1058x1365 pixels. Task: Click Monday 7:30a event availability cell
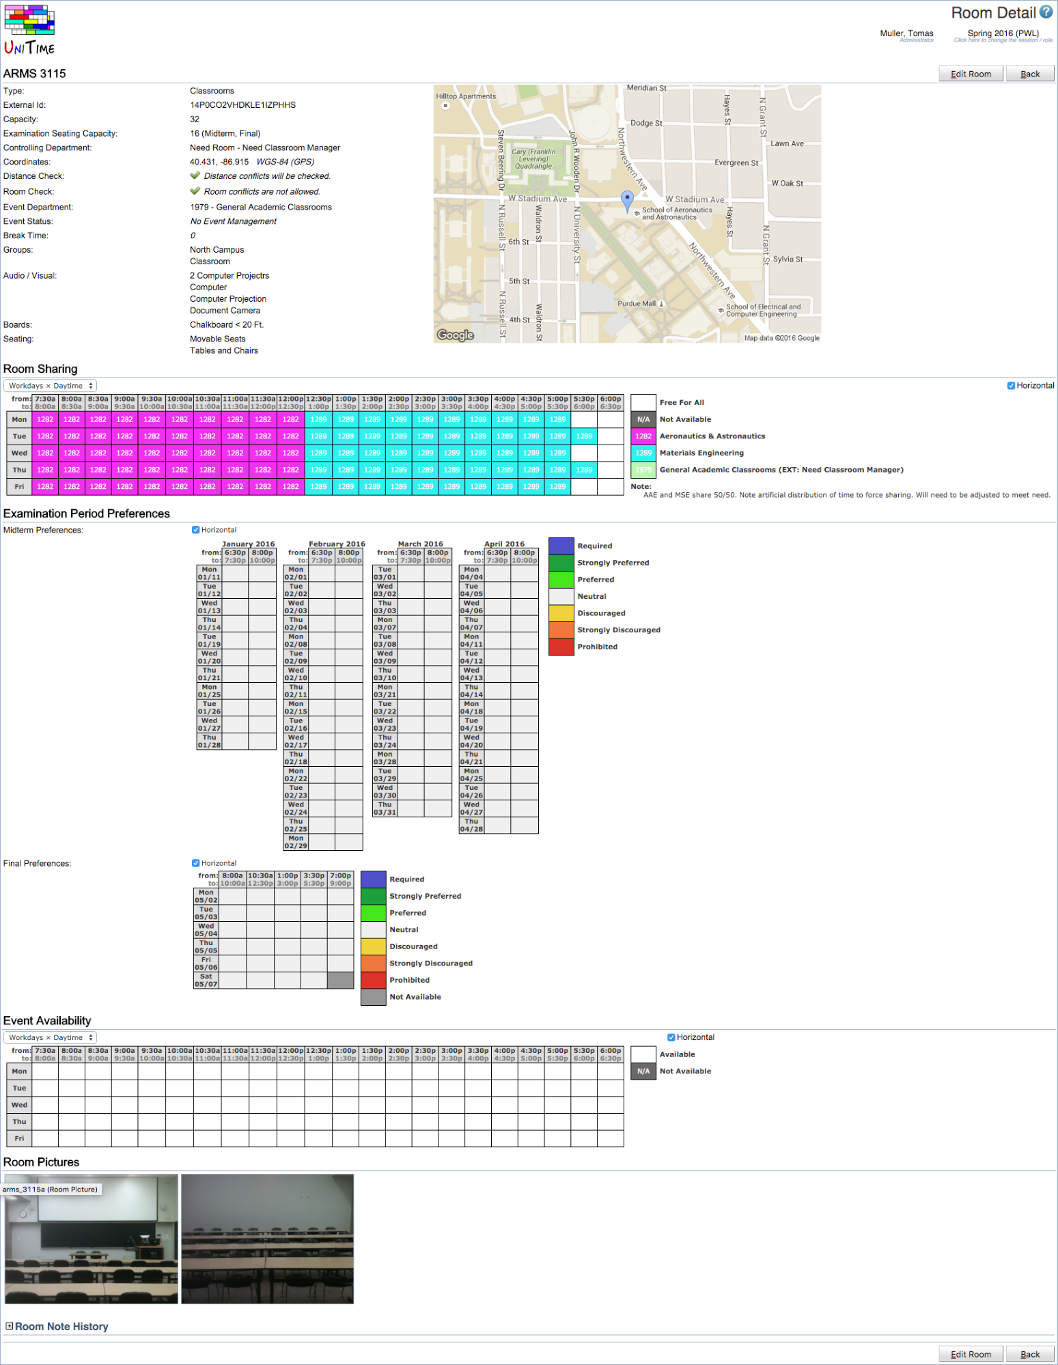coord(45,1071)
